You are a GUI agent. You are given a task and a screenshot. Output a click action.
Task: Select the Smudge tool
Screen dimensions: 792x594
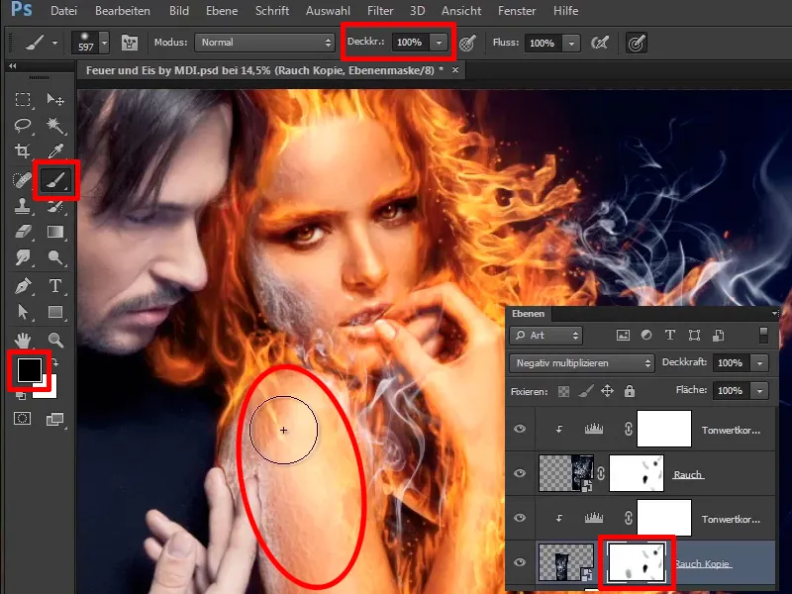[x=23, y=257]
